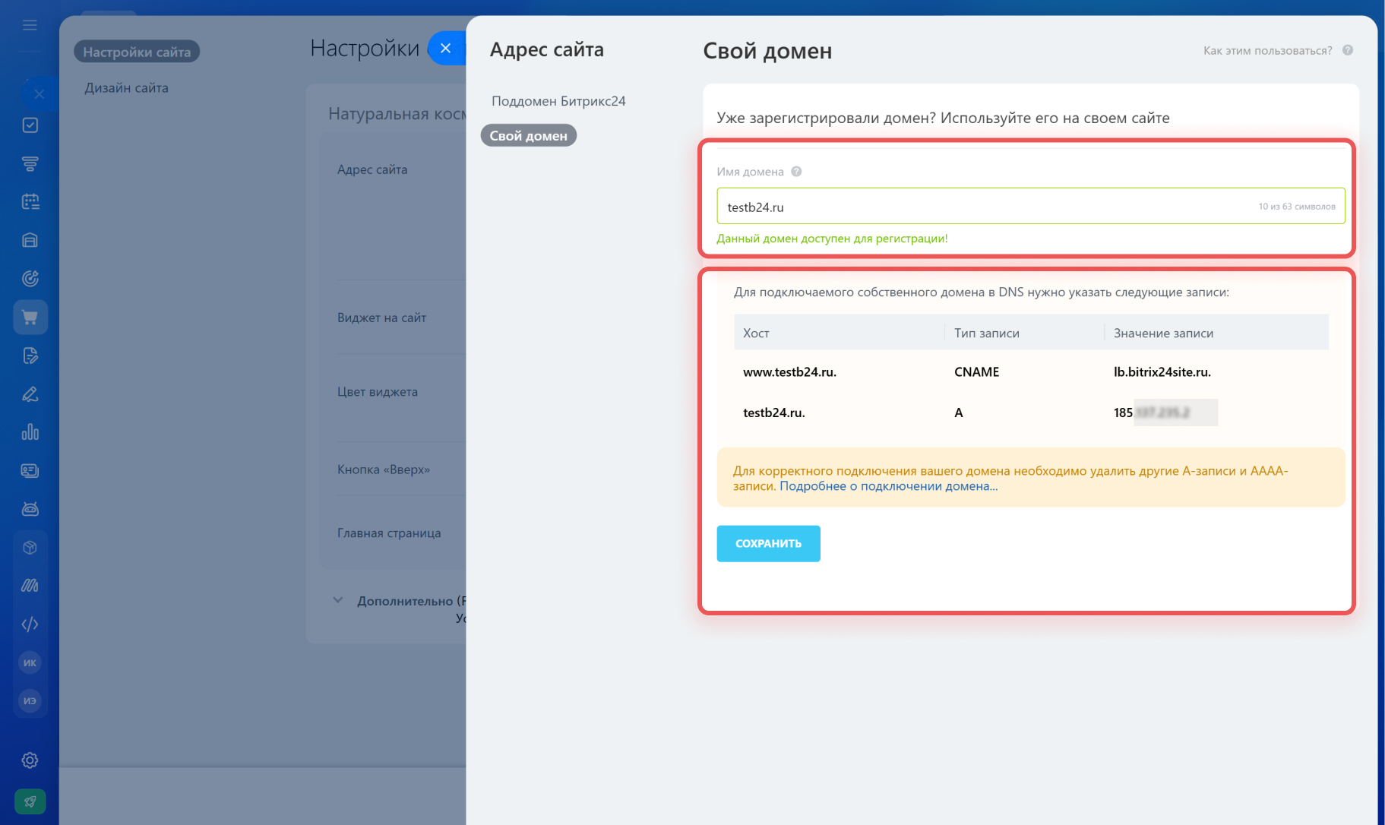
Task: Select Свой домен menu item
Action: pyautogui.click(x=529, y=135)
